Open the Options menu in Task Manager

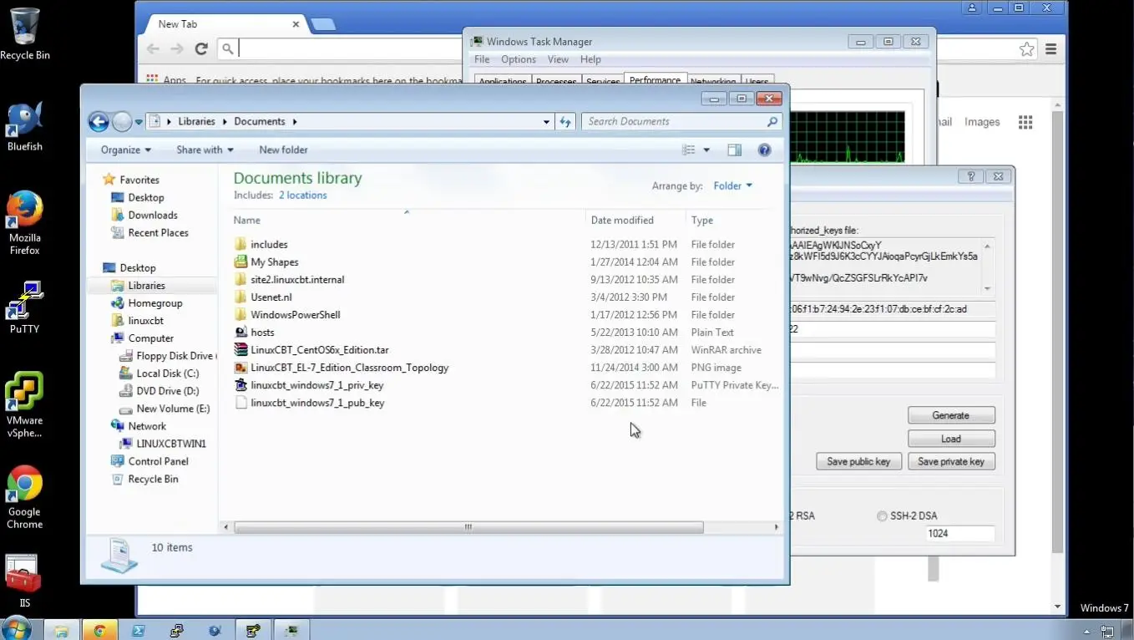[519, 60]
